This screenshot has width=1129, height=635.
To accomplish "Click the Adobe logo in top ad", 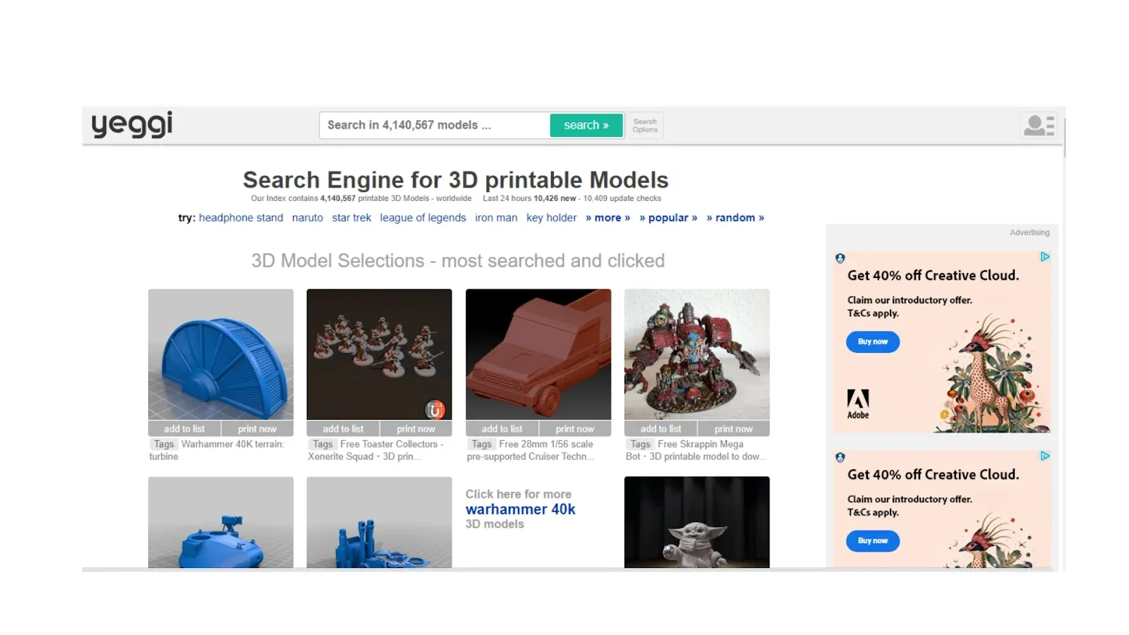I will (858, 404).
